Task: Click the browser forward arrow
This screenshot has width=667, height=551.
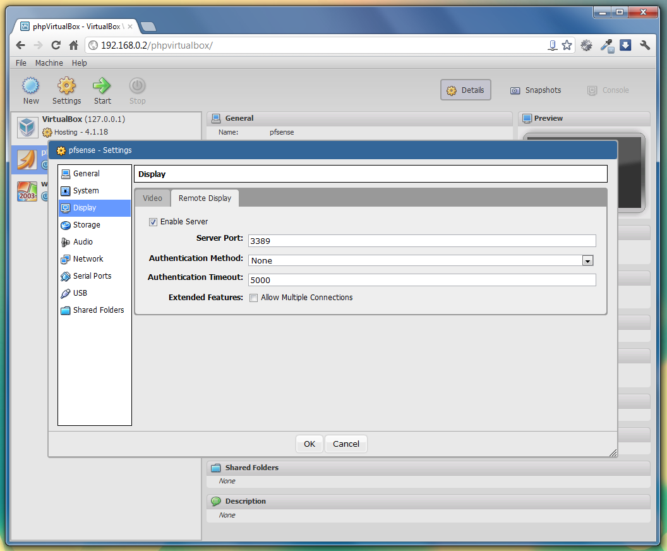Action: click(x=39, y=45)
